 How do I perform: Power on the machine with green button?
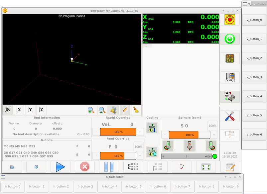click(230, 39)
